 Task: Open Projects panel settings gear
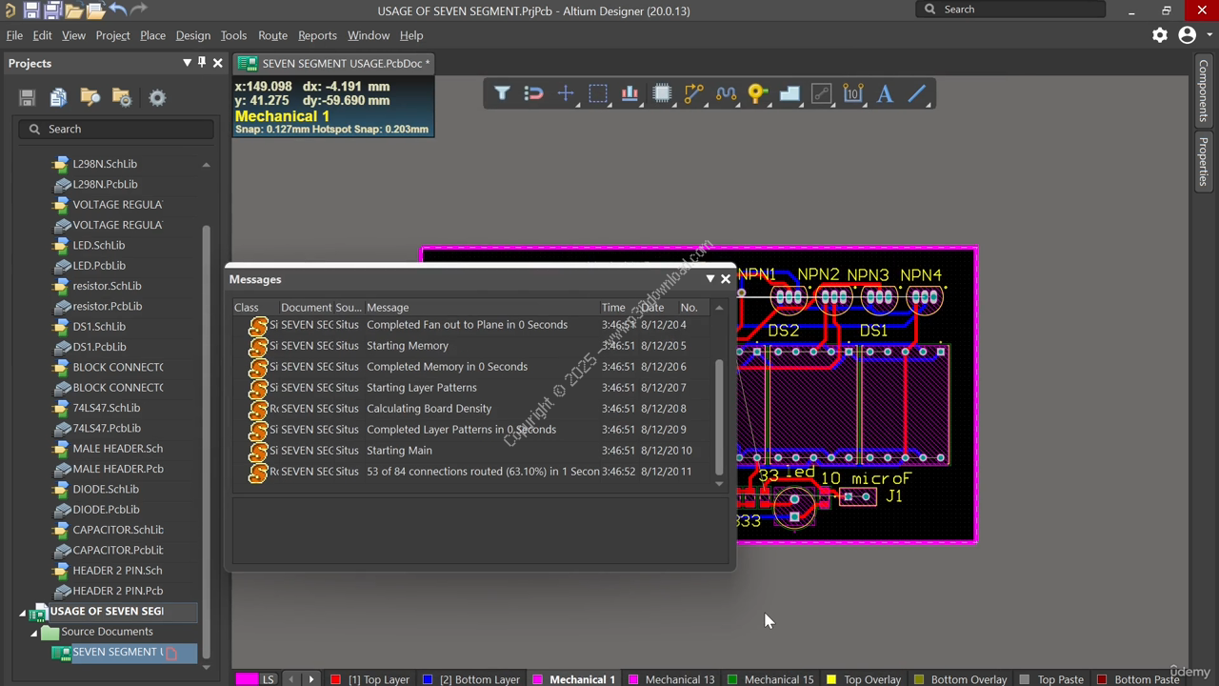(157, 97)
